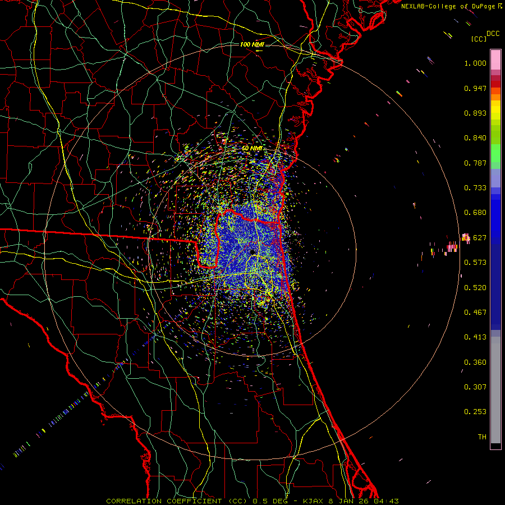Screen dimensions: 505x505
Task: Click the 100 NMI range ring label
Action: point(252,44)
